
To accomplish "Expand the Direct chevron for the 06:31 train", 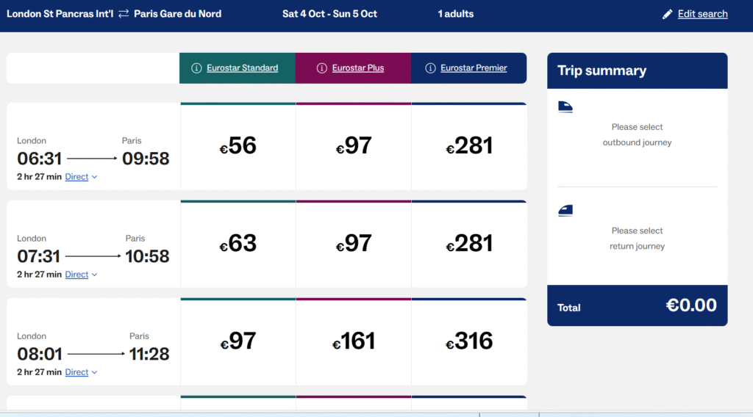I will [95, 177].
